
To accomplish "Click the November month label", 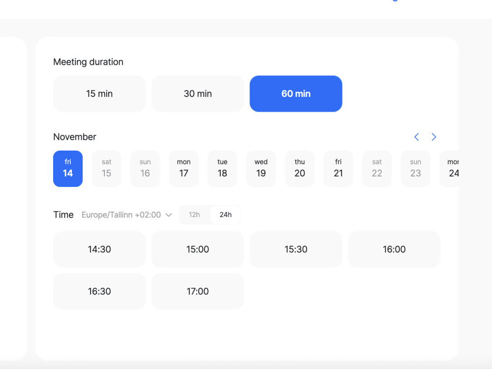I will pos(75,137).
